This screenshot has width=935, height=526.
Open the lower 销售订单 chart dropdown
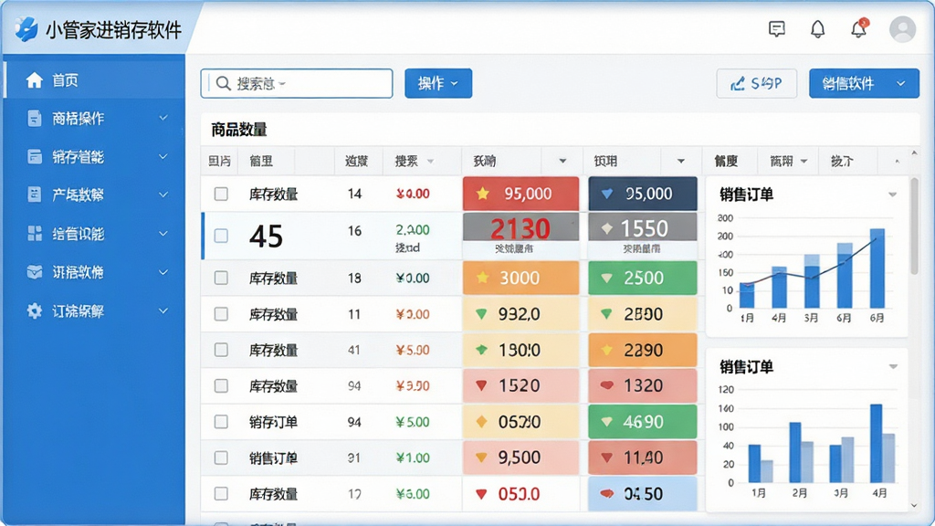pos(893,366)
